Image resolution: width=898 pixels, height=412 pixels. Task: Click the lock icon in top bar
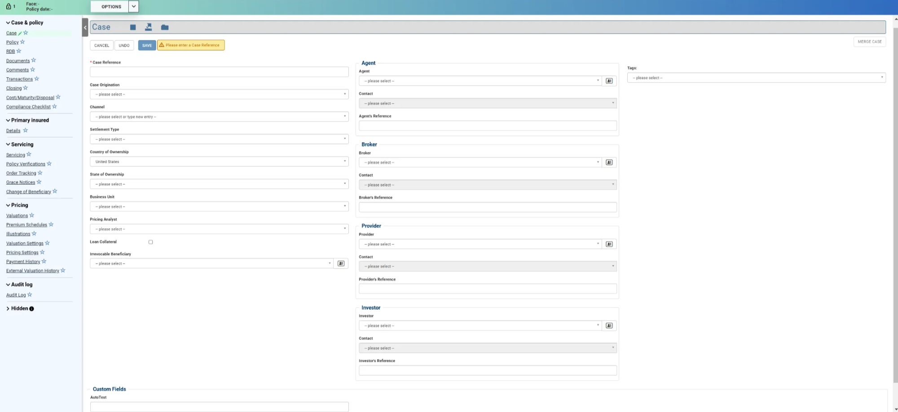9,6
